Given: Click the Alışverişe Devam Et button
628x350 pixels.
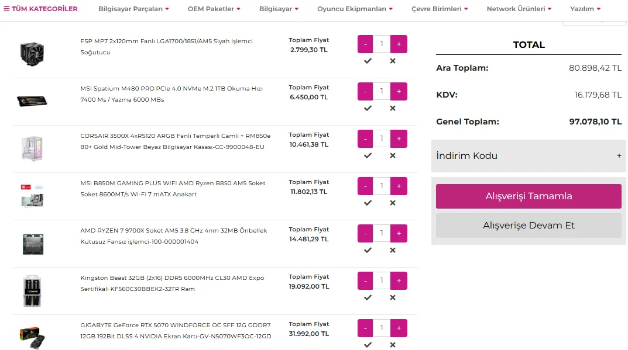Looking at the screenshot, I should point(529,225).
